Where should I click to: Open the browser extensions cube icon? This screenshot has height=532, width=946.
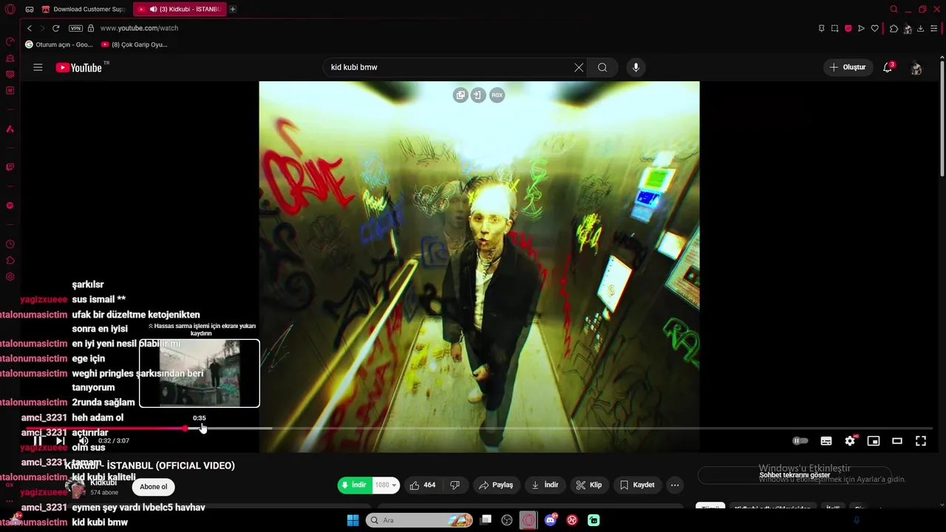pyautogui.click(x=894, y=28)
